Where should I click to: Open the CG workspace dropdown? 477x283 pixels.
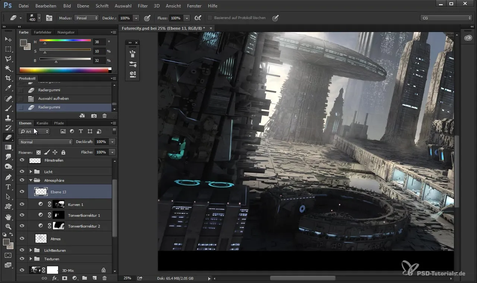coord(446,18)
